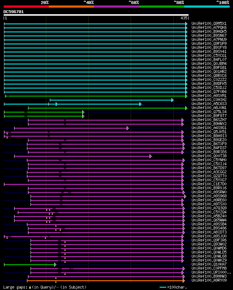Select the UniRef100_Q0WMD6 label

pyautogui.click(x=209, y=248)
